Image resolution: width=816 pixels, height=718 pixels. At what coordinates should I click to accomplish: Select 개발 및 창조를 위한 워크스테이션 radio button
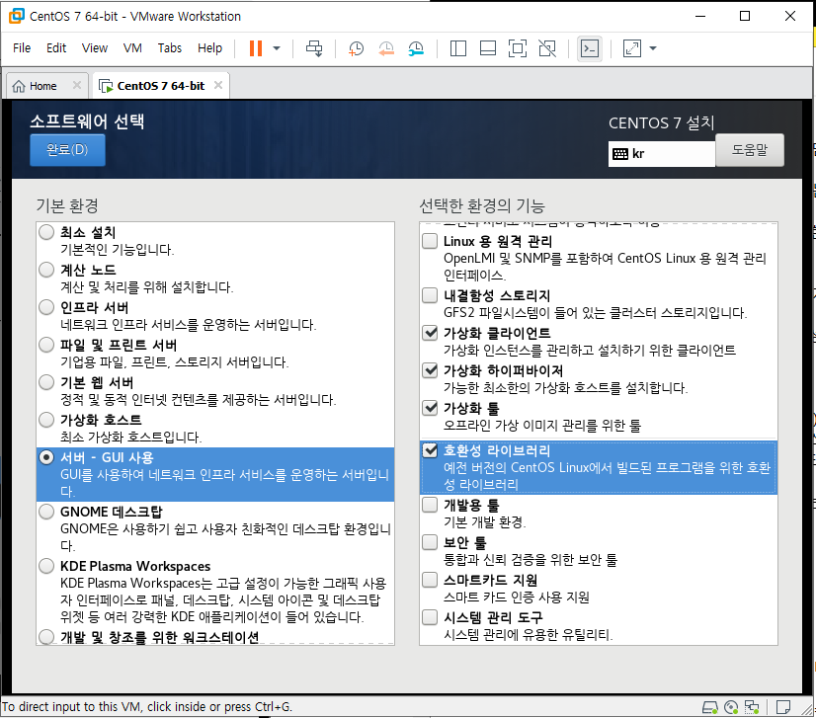tap(46, 637)
